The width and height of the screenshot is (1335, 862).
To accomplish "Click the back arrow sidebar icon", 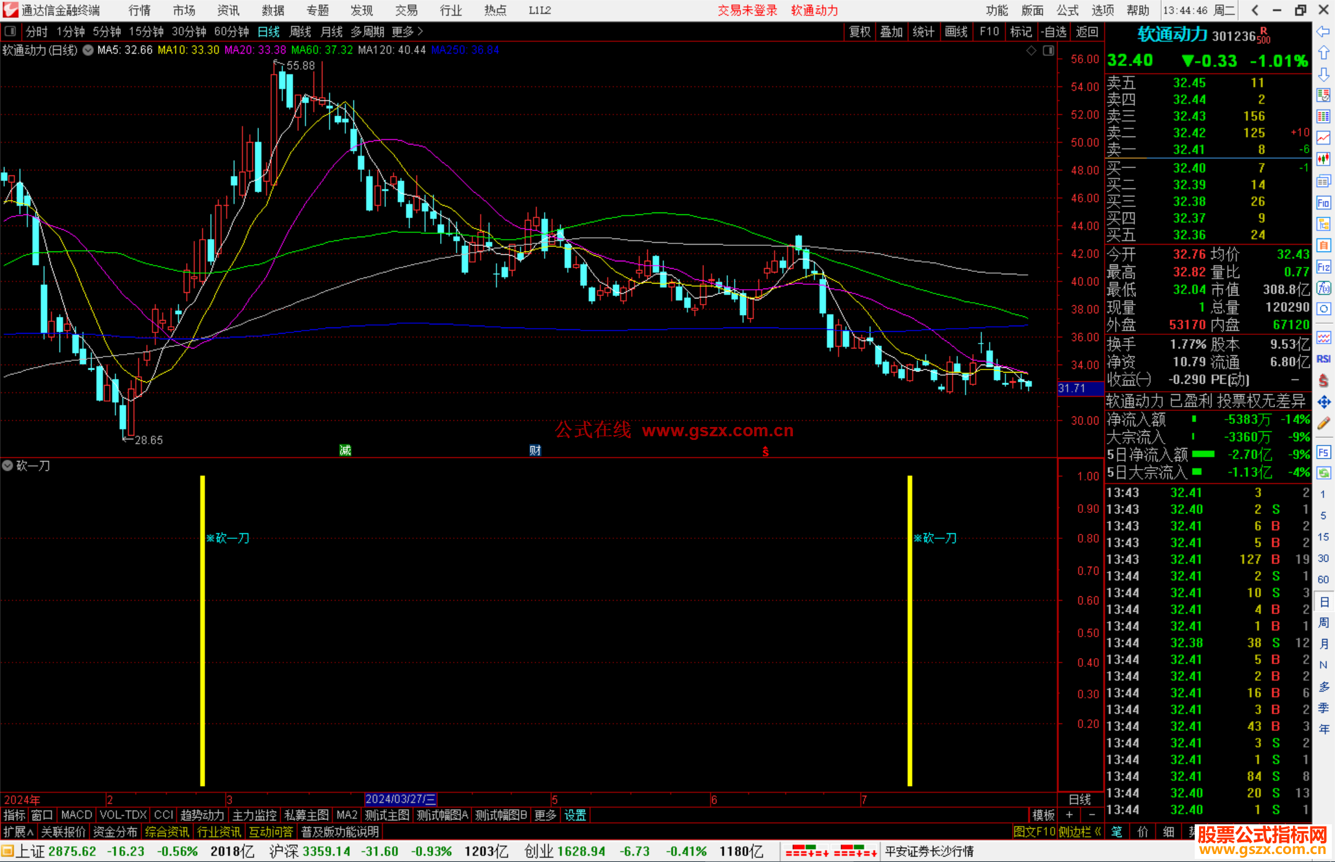I will (x=1323, y=32).
